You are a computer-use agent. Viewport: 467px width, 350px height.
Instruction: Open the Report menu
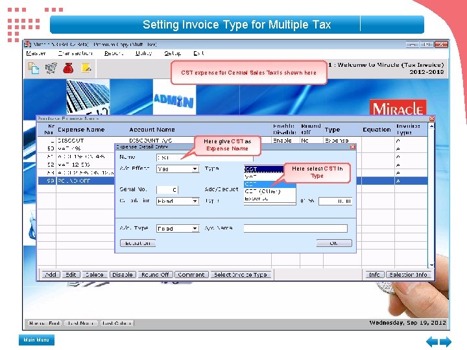coord(114,53)
